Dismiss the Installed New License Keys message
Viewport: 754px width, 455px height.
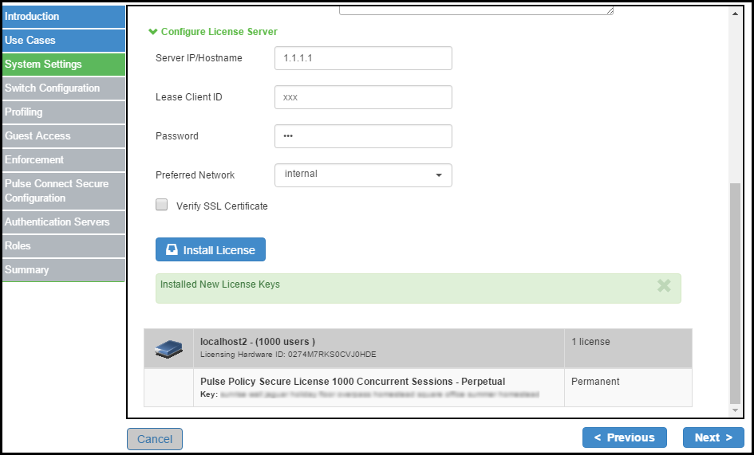coord(664,286)
